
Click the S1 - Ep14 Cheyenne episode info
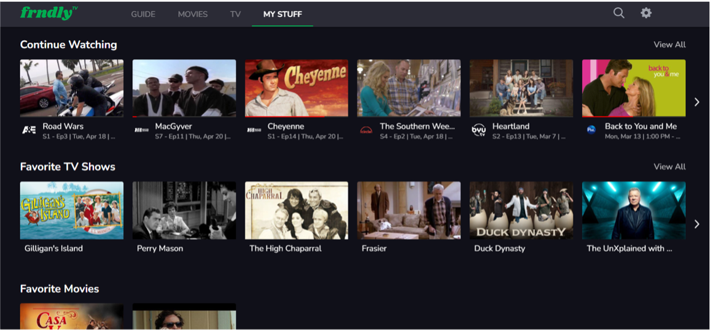click(x=306, y=136)
